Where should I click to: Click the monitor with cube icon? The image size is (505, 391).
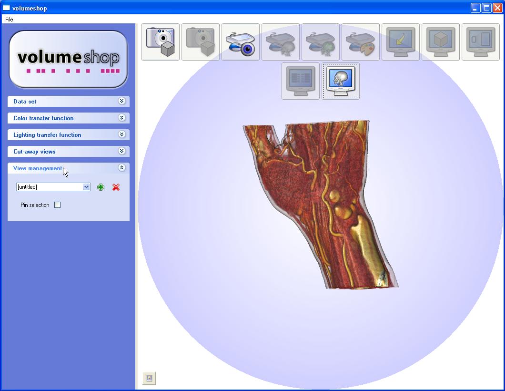pos(440,42)
